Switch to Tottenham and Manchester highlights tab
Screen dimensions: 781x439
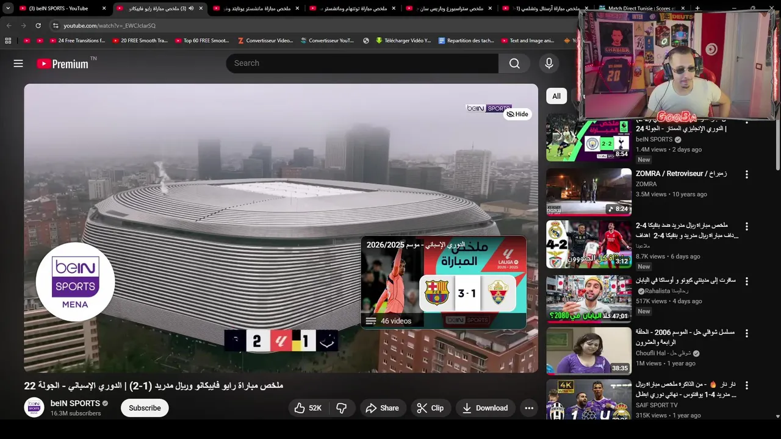coord(352,9)
